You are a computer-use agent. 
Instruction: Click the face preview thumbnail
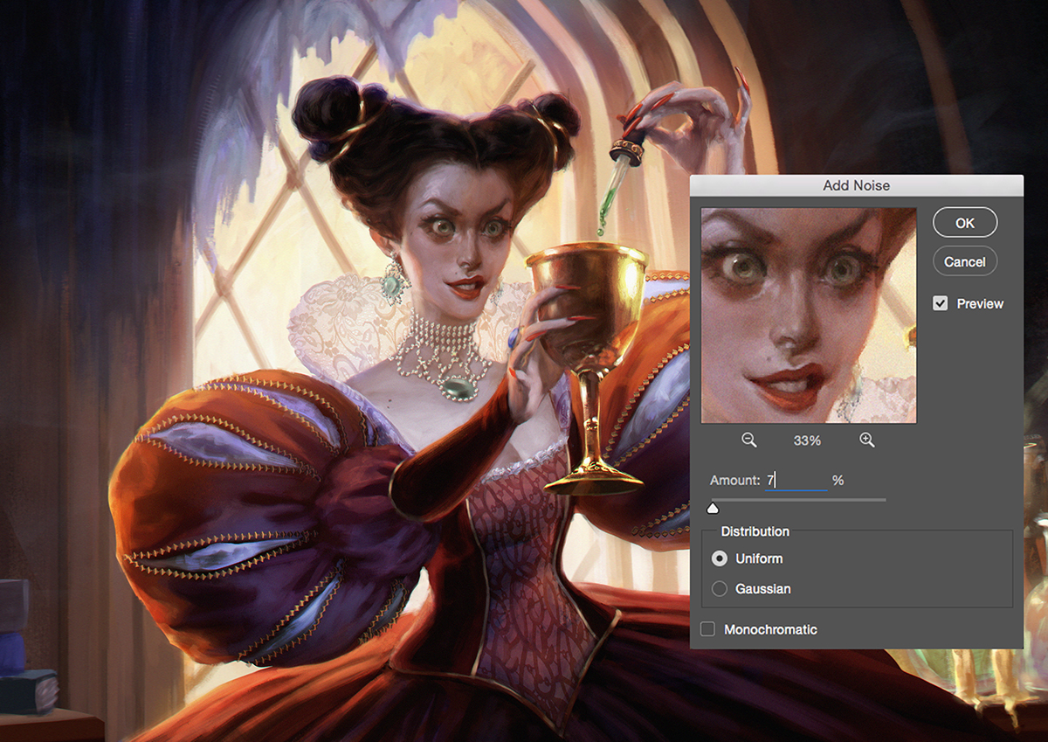809,316
